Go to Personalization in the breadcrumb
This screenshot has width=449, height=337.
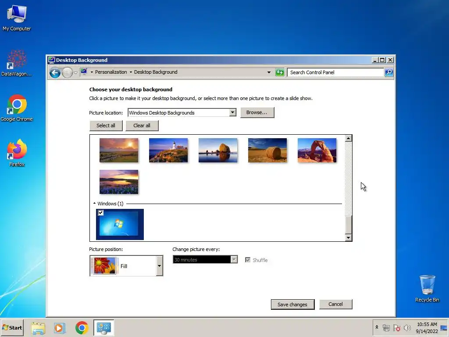111,72
